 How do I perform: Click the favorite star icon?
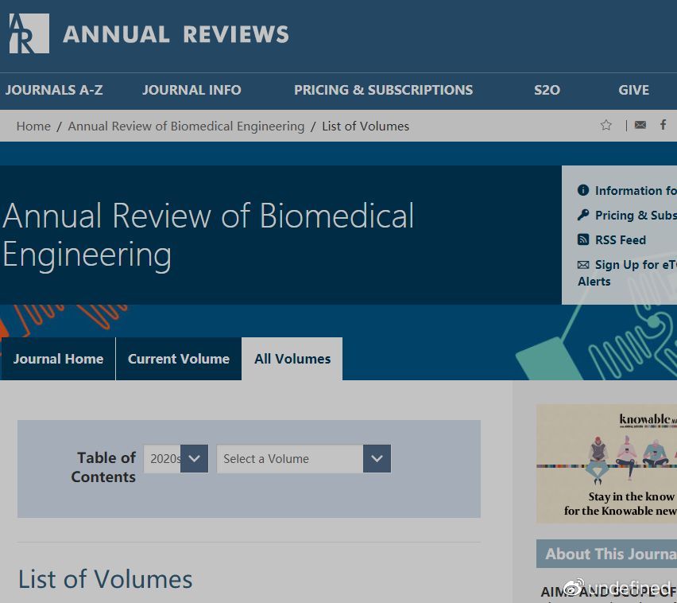click(x=605, y=126)
